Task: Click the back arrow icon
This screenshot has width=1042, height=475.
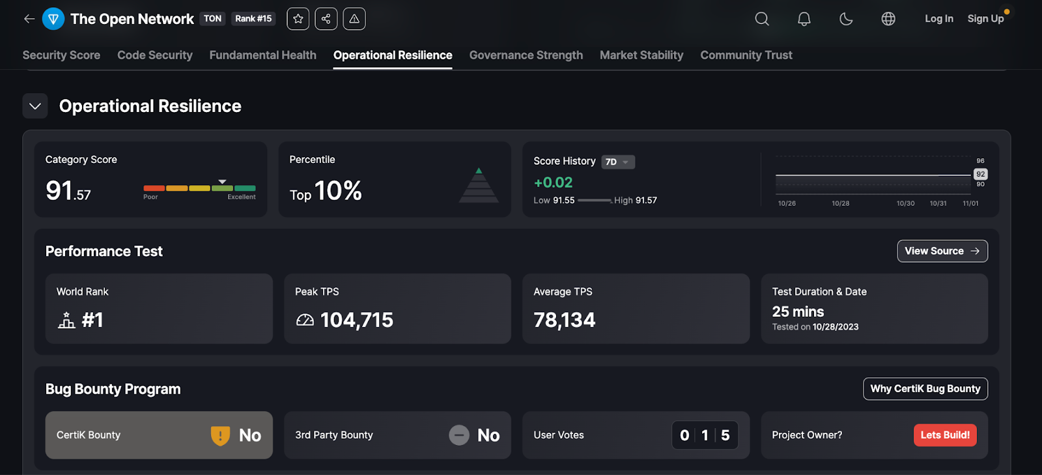Action: 29,19
